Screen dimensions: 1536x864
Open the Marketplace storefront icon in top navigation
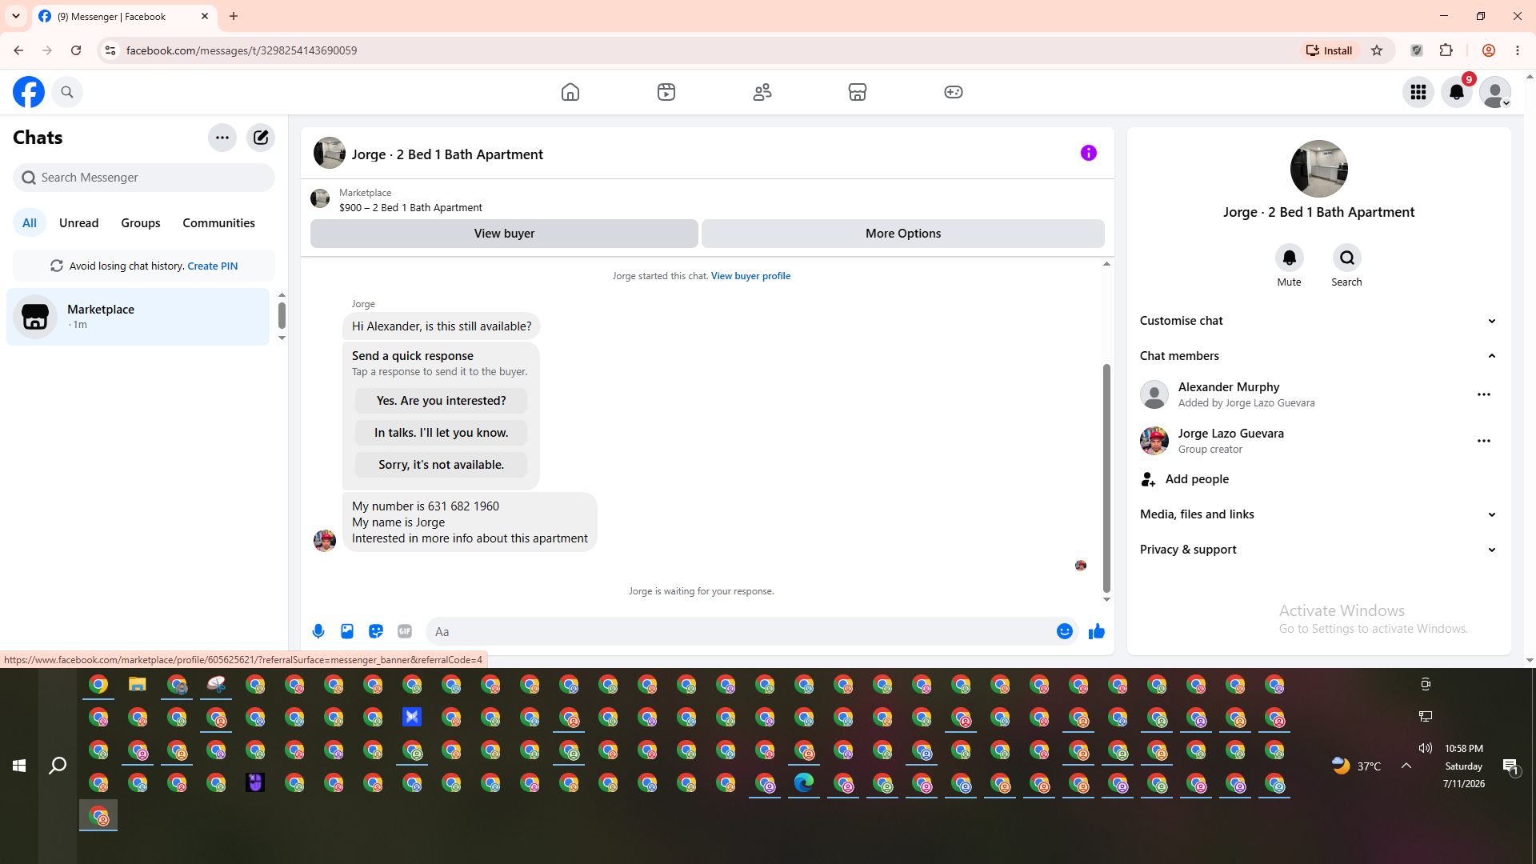point(858,92)
